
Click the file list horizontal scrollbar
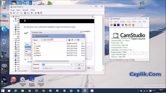(52, 61)
